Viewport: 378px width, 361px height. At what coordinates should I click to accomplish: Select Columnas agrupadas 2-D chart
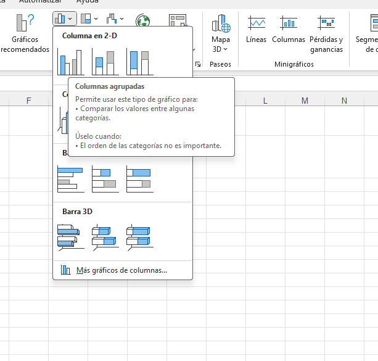(71, 62)
